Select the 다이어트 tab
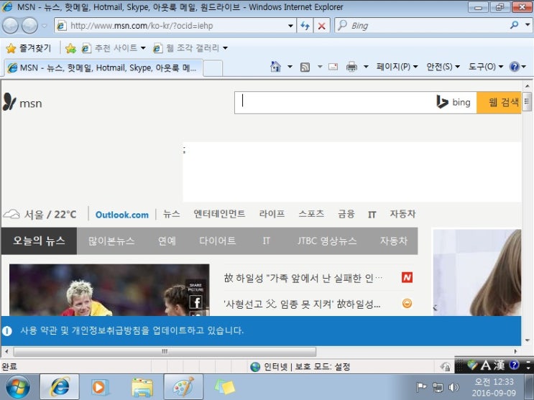Image resolution: width=534 pixels, height=400 pixels. pos(217,241)
